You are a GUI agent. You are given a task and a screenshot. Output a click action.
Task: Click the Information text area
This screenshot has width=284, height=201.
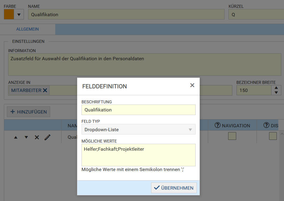[x=145, y=64]
